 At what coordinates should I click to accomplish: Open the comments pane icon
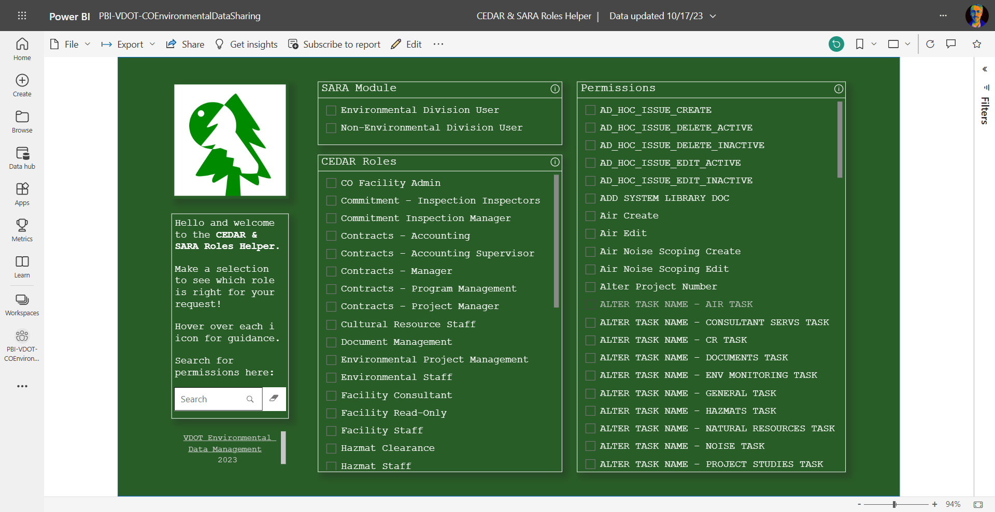pos(951,45)
